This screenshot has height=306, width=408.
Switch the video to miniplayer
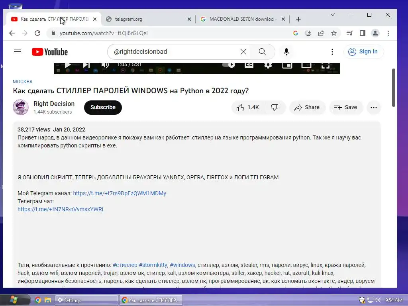(287, 65)
